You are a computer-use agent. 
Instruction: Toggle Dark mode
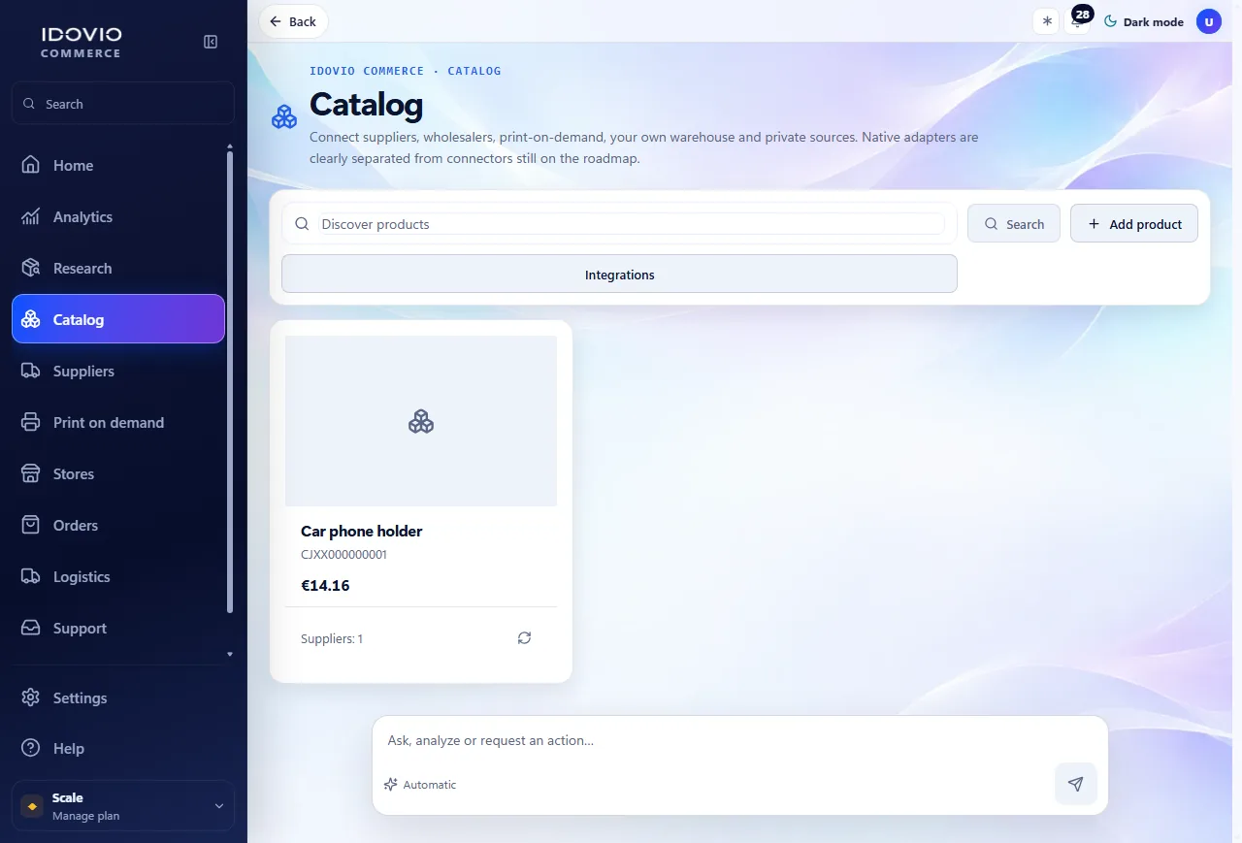1144,21
